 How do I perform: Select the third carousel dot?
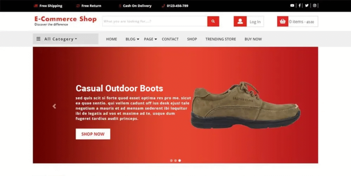[180, 160]
